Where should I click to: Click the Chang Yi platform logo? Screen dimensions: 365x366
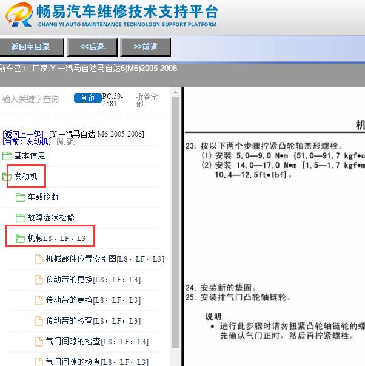click(112, 15)
